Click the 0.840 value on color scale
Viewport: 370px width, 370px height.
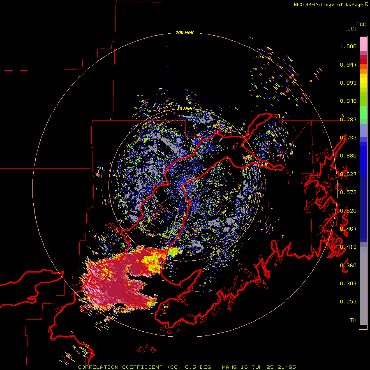pyautogui.click(x=348, y=101)
